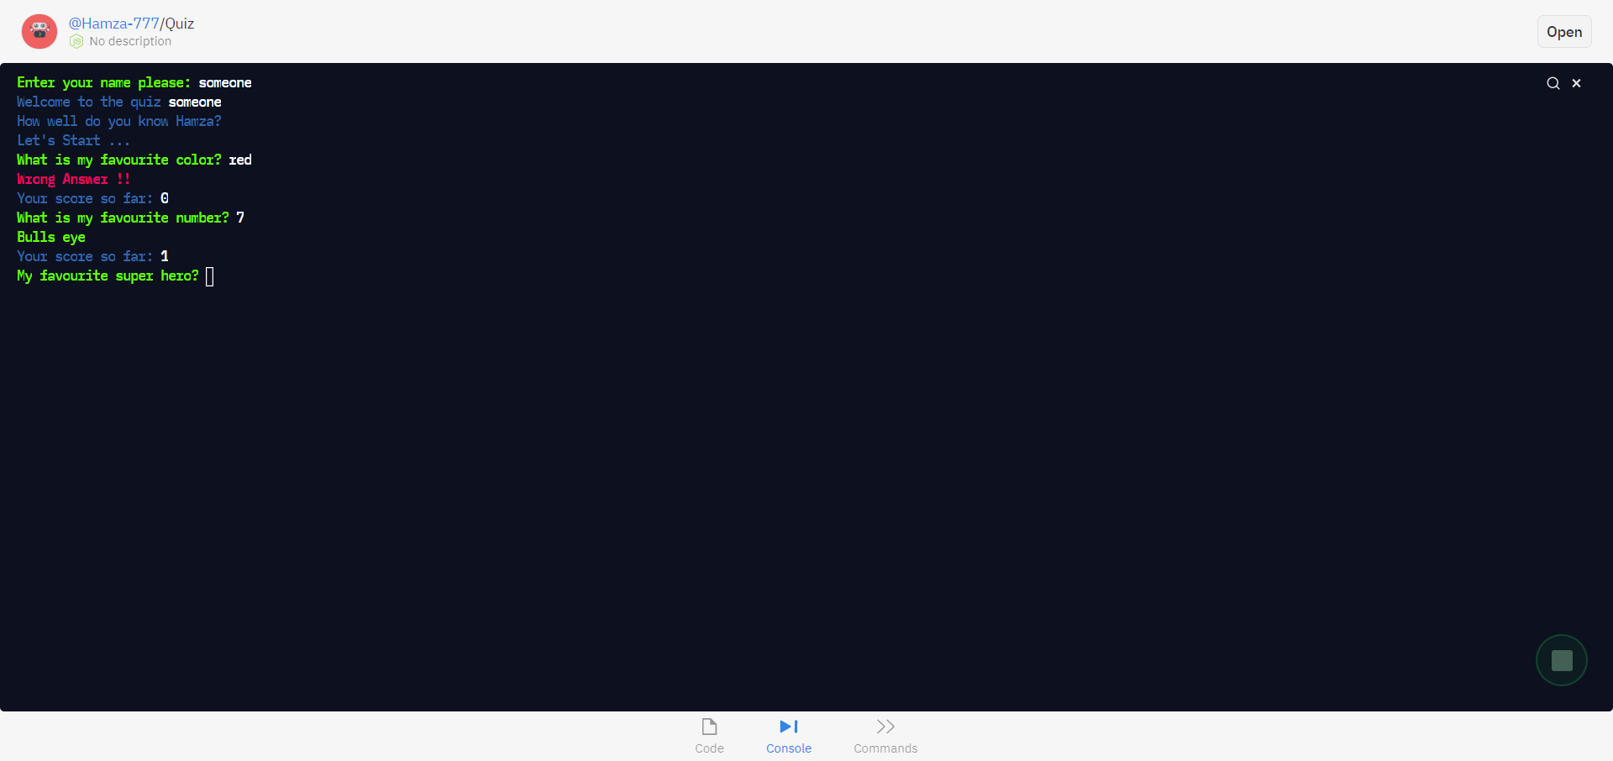Open the Quiz repl title link
Screen dimensions: 1613x761
click(179, 24)
